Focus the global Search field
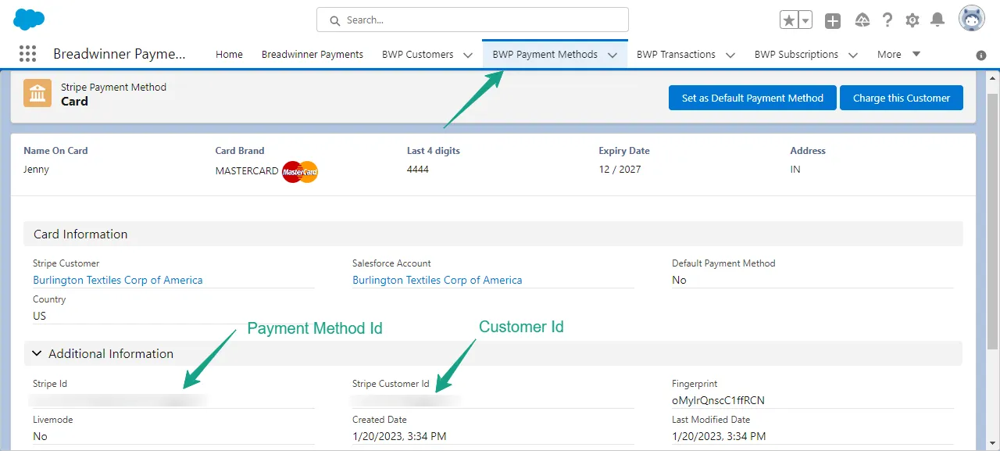1000x451 pixels. click(473, 20)
